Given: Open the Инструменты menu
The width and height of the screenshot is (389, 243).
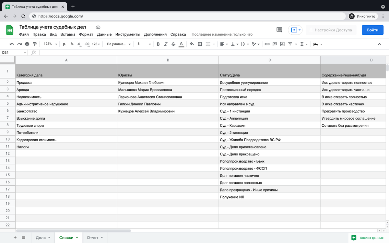Looking at the screenshot, I should [128, 34].
